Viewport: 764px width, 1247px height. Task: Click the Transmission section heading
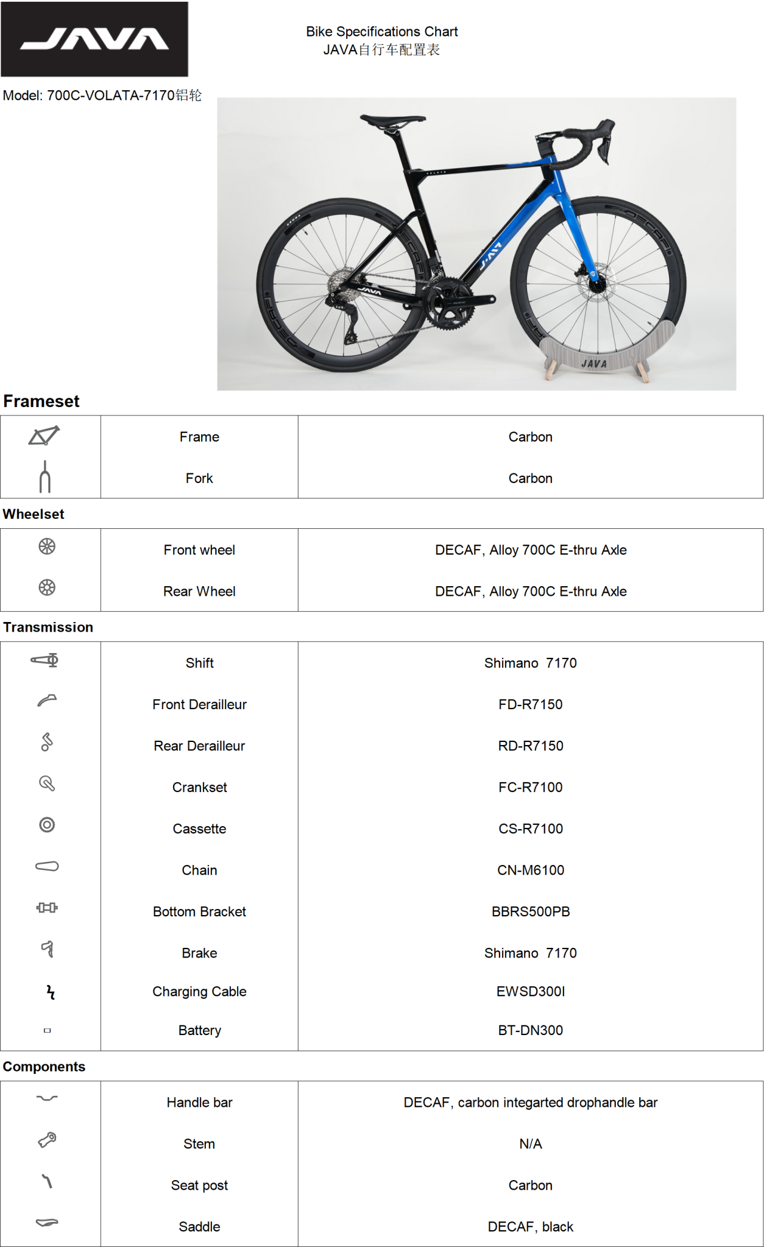click(48, 627)
